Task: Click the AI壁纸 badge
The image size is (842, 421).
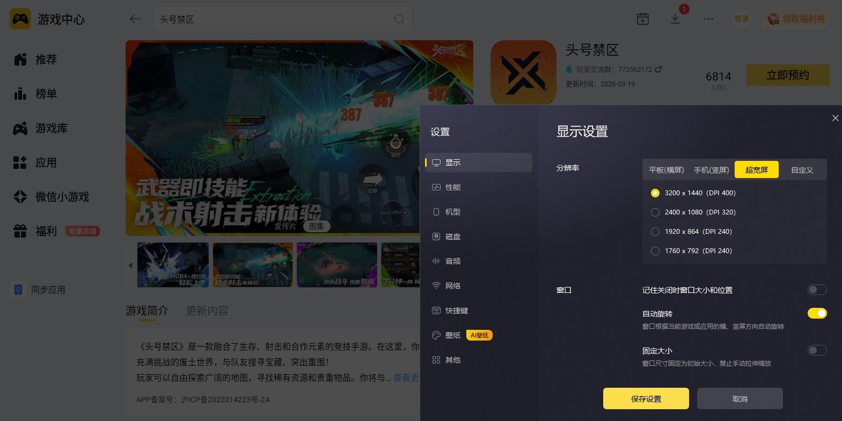Action: pos(479,335)
